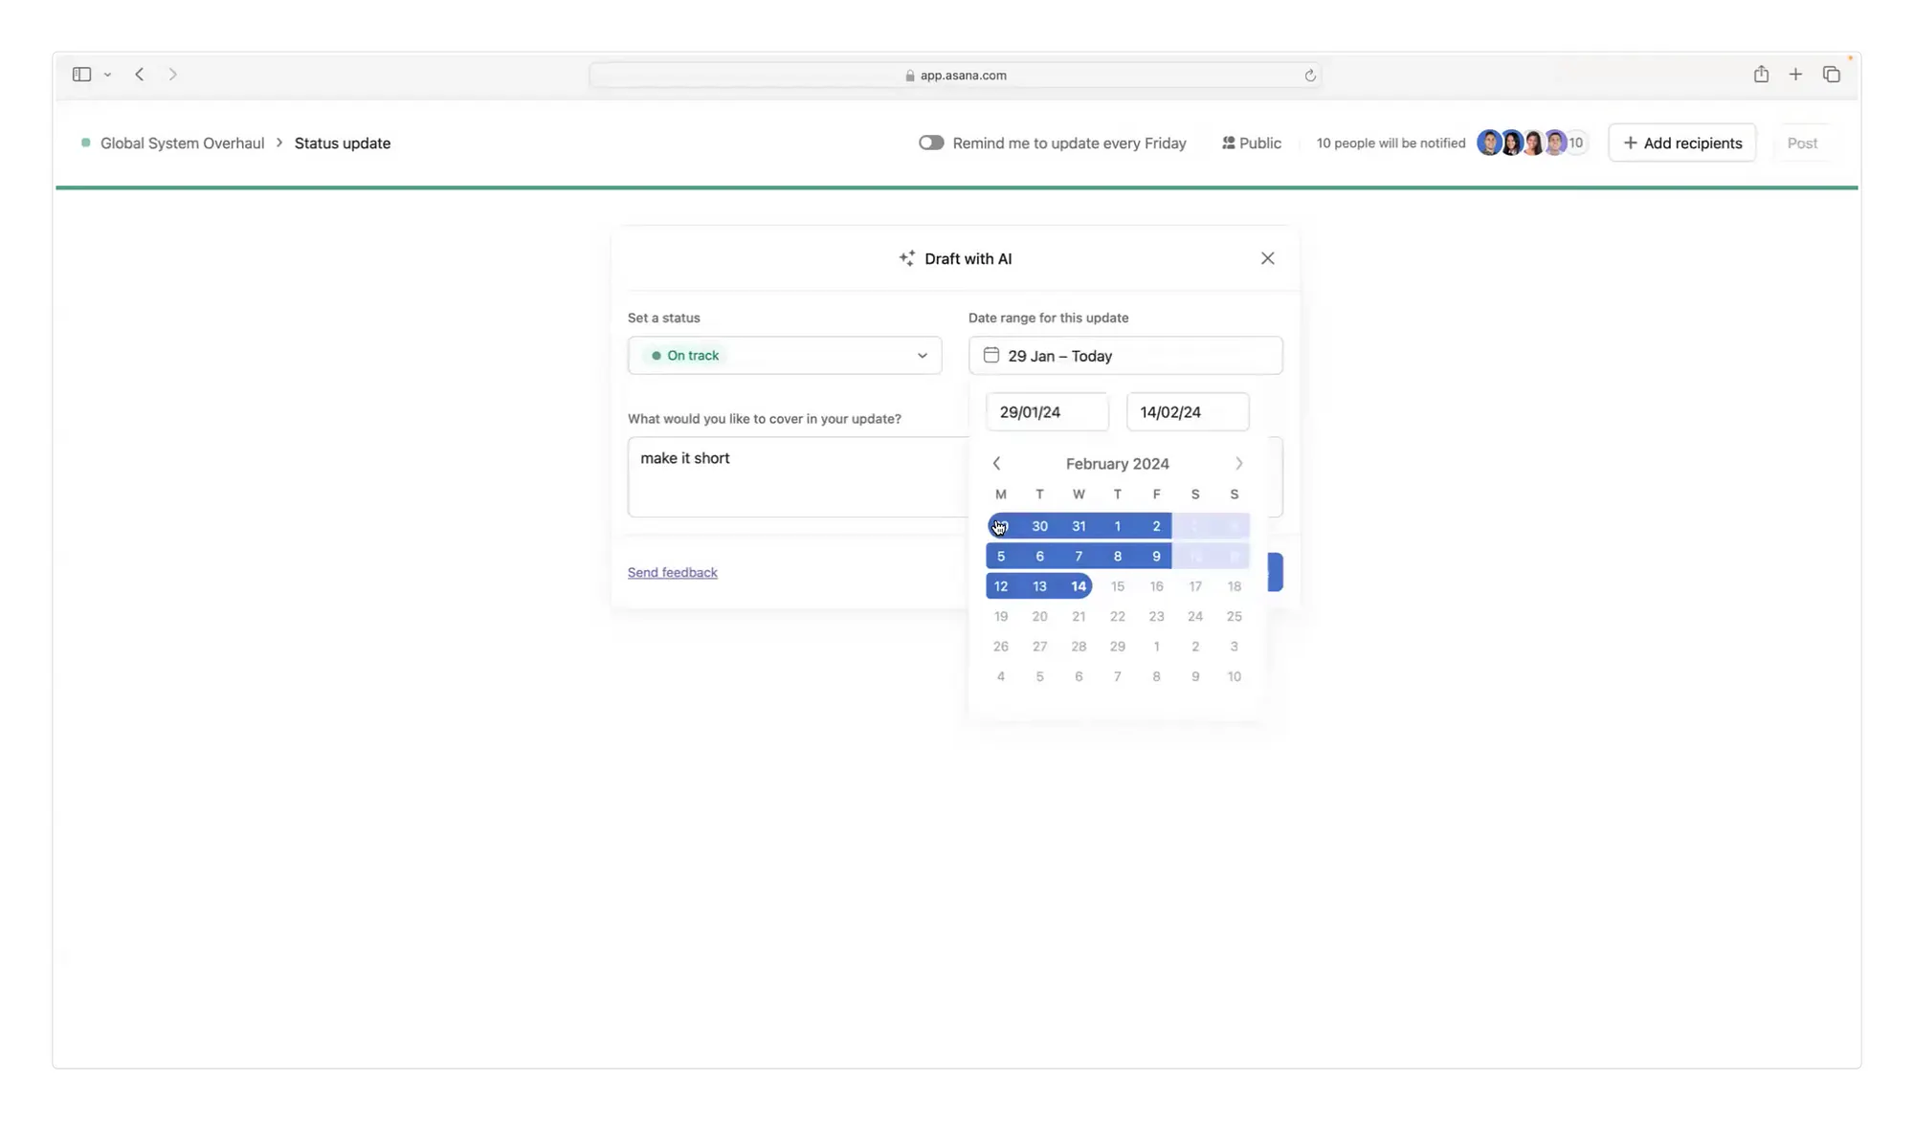1914x1122 pixels.
Task: Select February 20 in the calendar
Action: (1039, 616)
